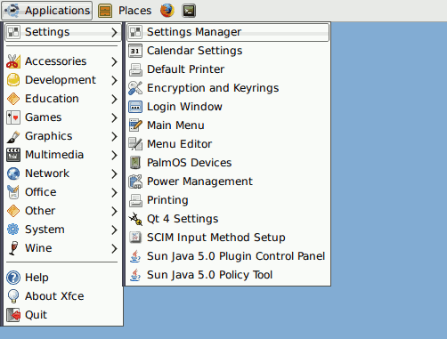Open the Applications menu button
Image resolution: width=447 pixels, height=339 pixels.
coord(46,11)
